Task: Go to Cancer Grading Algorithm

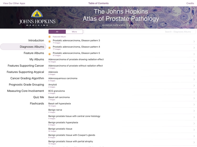Action: click(x=27, y=78)
